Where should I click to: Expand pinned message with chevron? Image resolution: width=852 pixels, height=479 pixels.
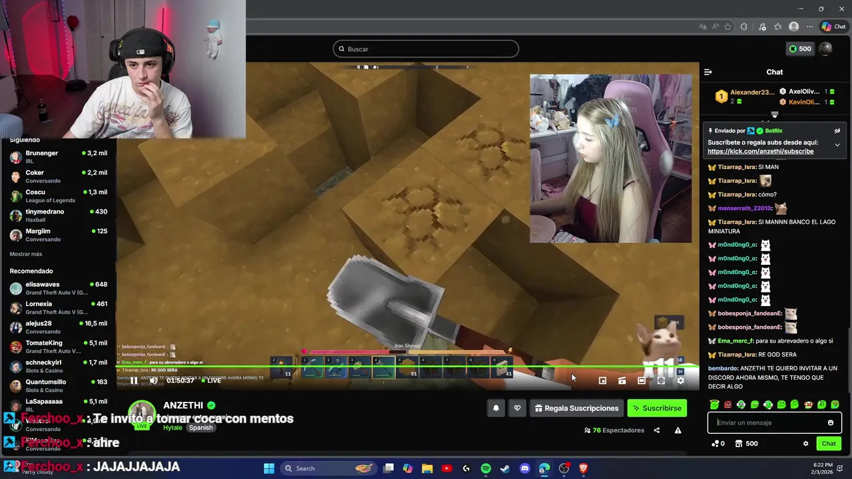pyautogui.click(x=837, y=145)
